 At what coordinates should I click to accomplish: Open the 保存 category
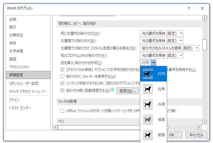click(28, 43)
